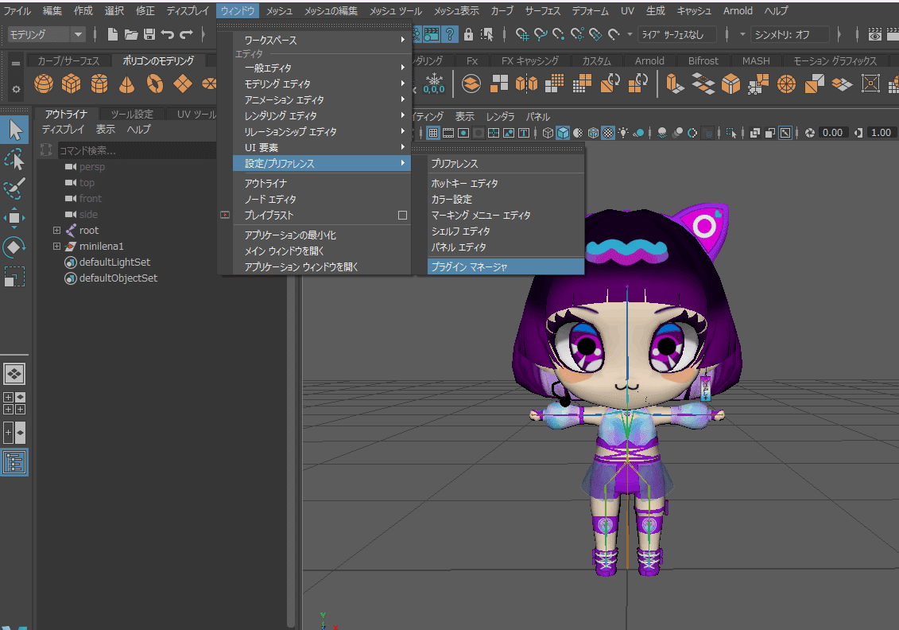Screen dimensions: 899x630
Task: Click the コマンド検索 search field
Action: click(137, 150)
